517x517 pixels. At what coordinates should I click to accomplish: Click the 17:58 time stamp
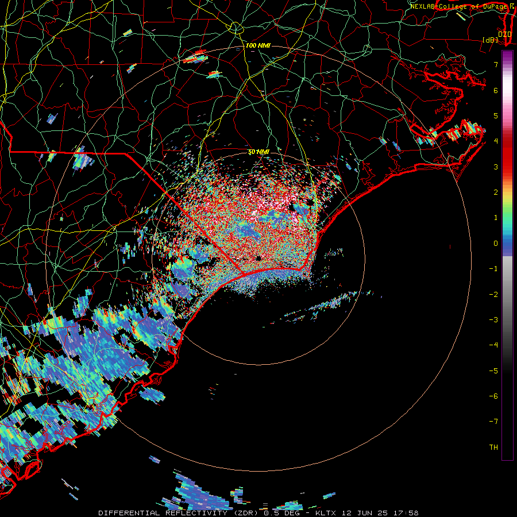(x=406, y=513)
